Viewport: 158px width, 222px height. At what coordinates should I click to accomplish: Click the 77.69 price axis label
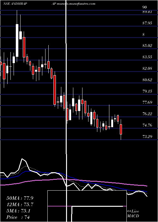147,102
